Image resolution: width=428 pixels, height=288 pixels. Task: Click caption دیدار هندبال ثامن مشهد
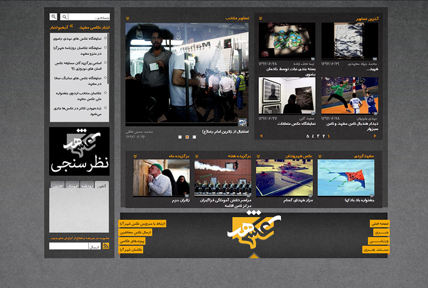353,126
